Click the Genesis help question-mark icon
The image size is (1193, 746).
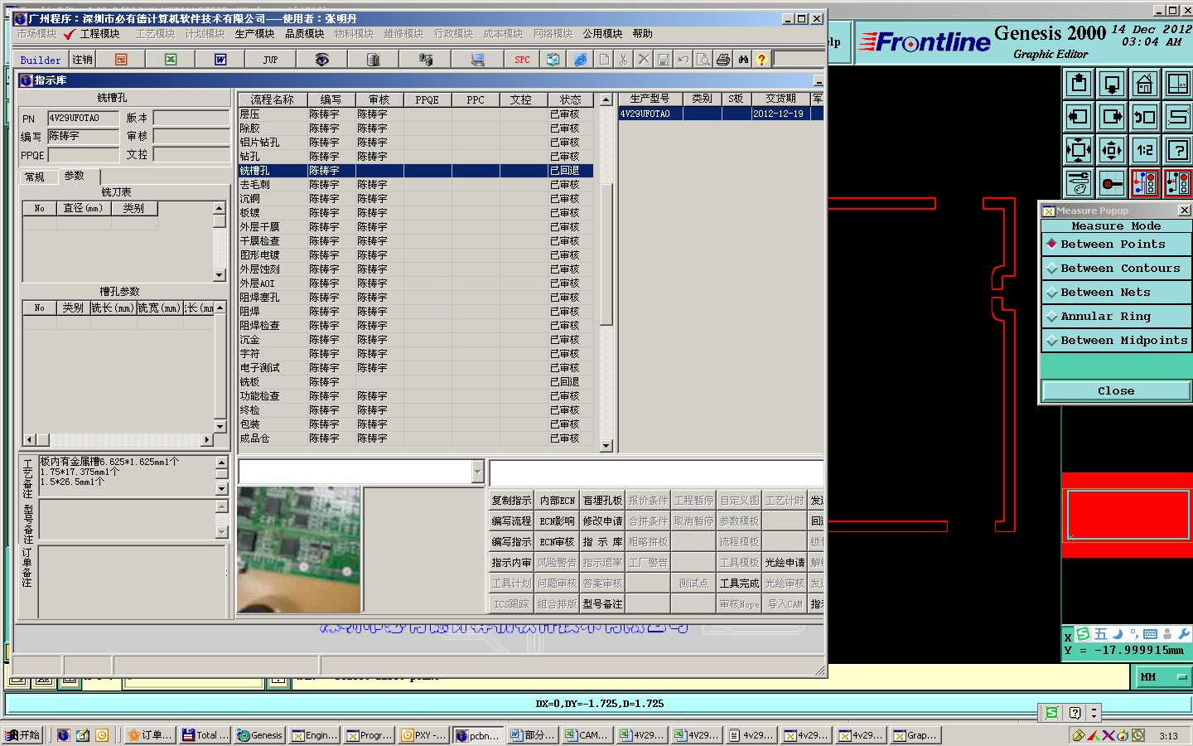pos(1177,150)
